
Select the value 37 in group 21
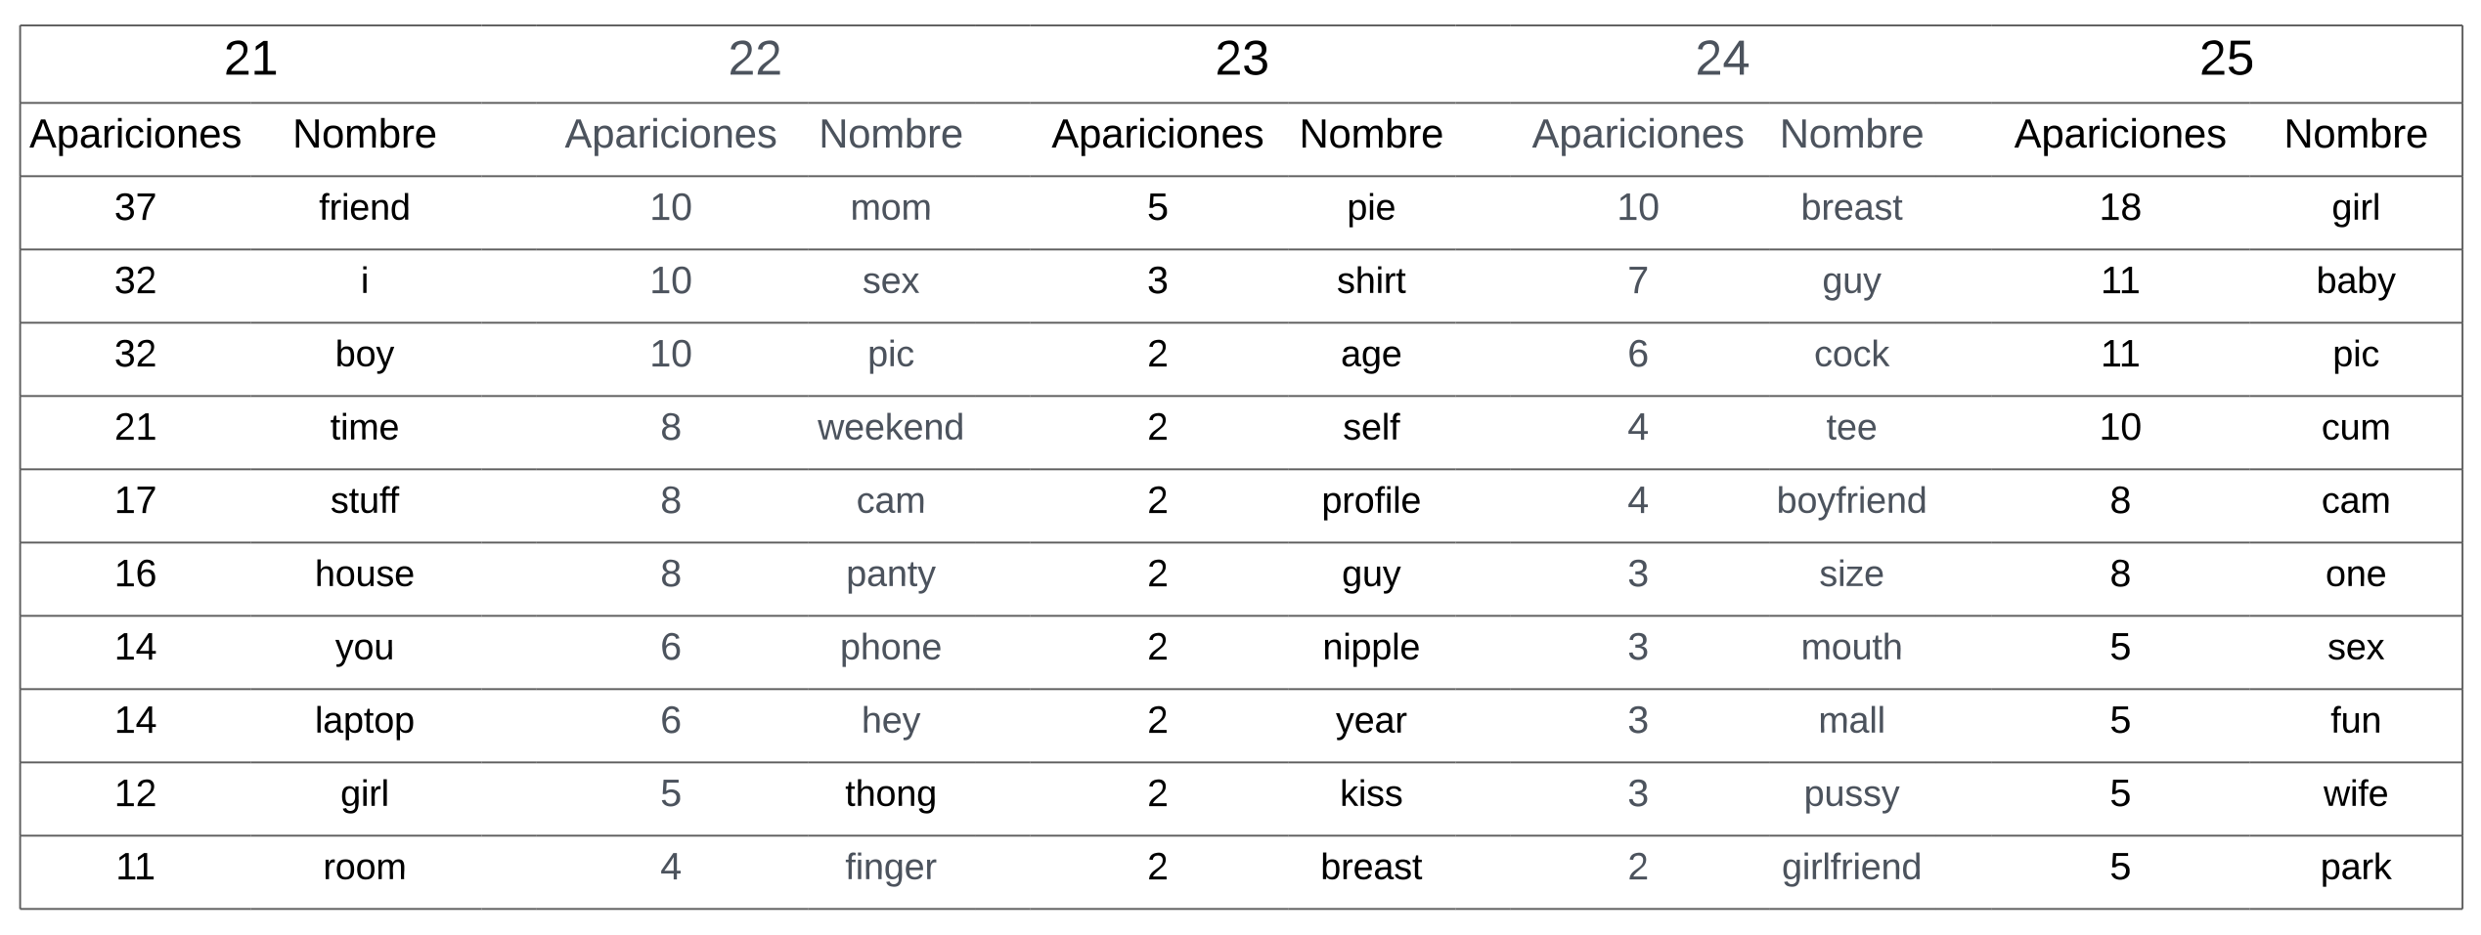(x=136, y=208)
